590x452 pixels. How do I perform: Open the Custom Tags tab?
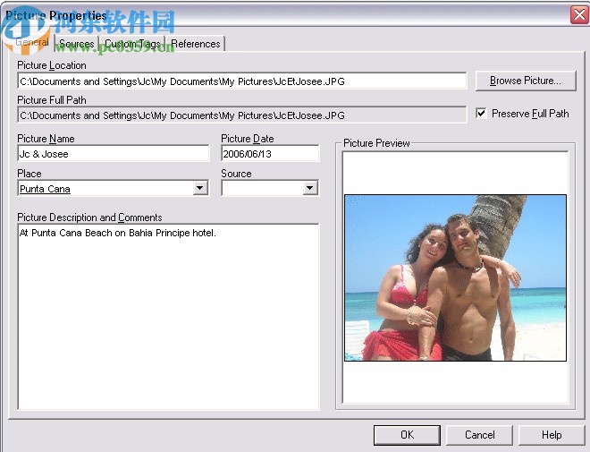[132, 44]
